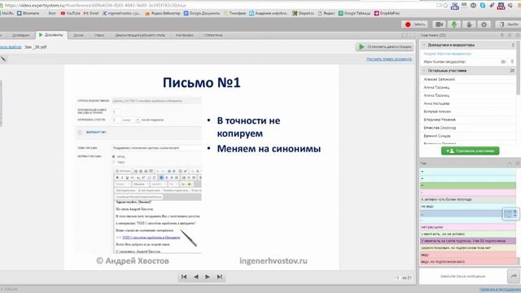Screen dimensions: 521x293
Task: Open the Gmail bookmark
Action: 91,13
